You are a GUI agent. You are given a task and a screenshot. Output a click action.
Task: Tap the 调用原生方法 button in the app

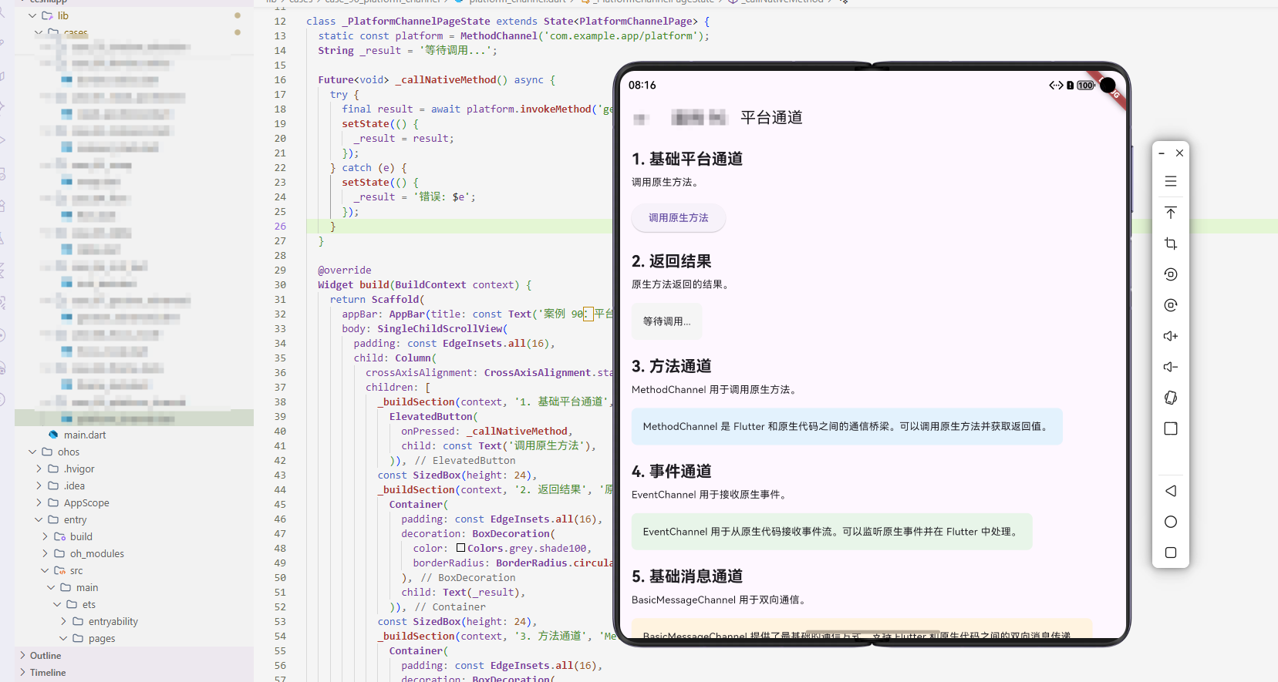[x=678, y=218]
